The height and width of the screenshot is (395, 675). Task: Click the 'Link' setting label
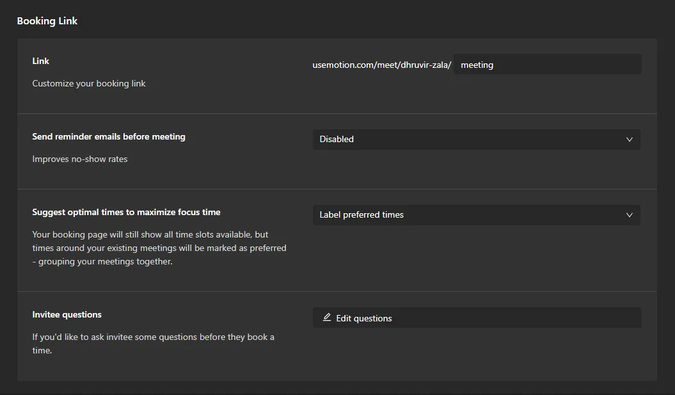(40, 61)
